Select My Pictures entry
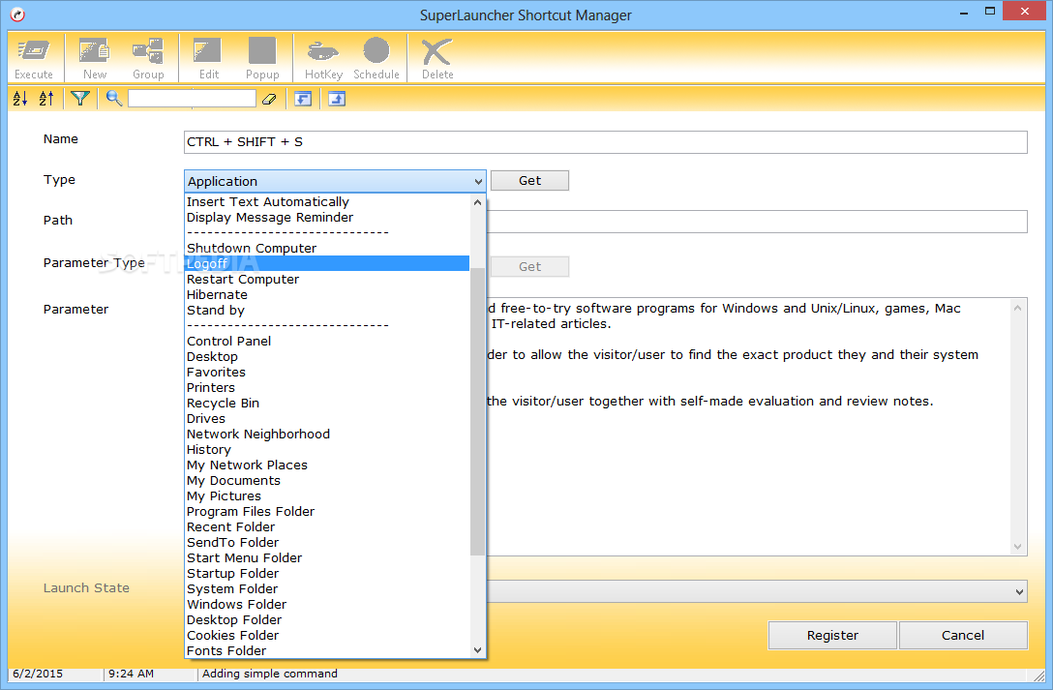The image size is (1053, 690). point(328,496)
